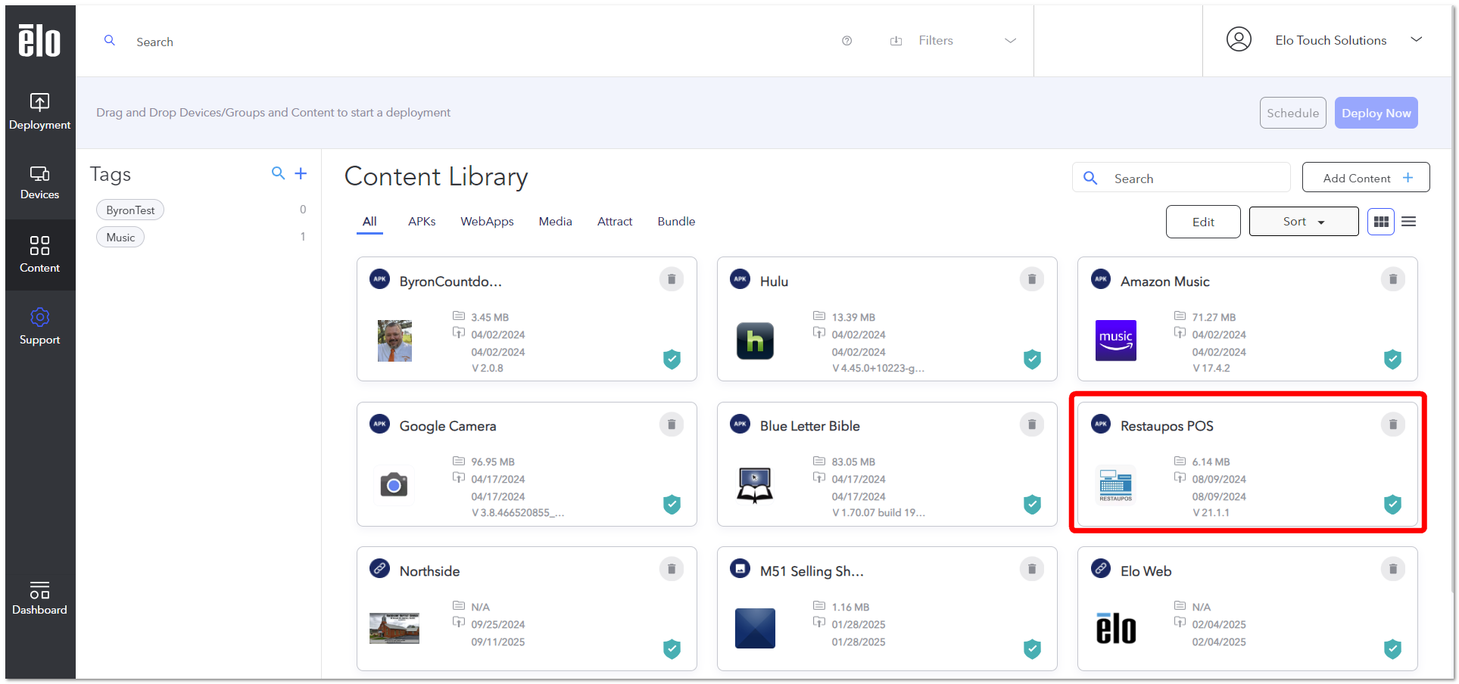Screen dimensions: 1459x684
Task: Delete the Hulu content card
Action: click(x=1032, y=279)
